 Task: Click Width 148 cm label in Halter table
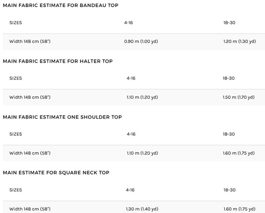click(x=30, y=97)
